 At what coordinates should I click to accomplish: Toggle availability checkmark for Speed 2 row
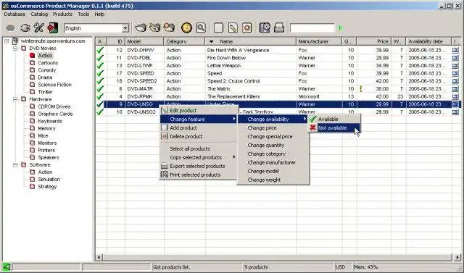click(100, 80)
